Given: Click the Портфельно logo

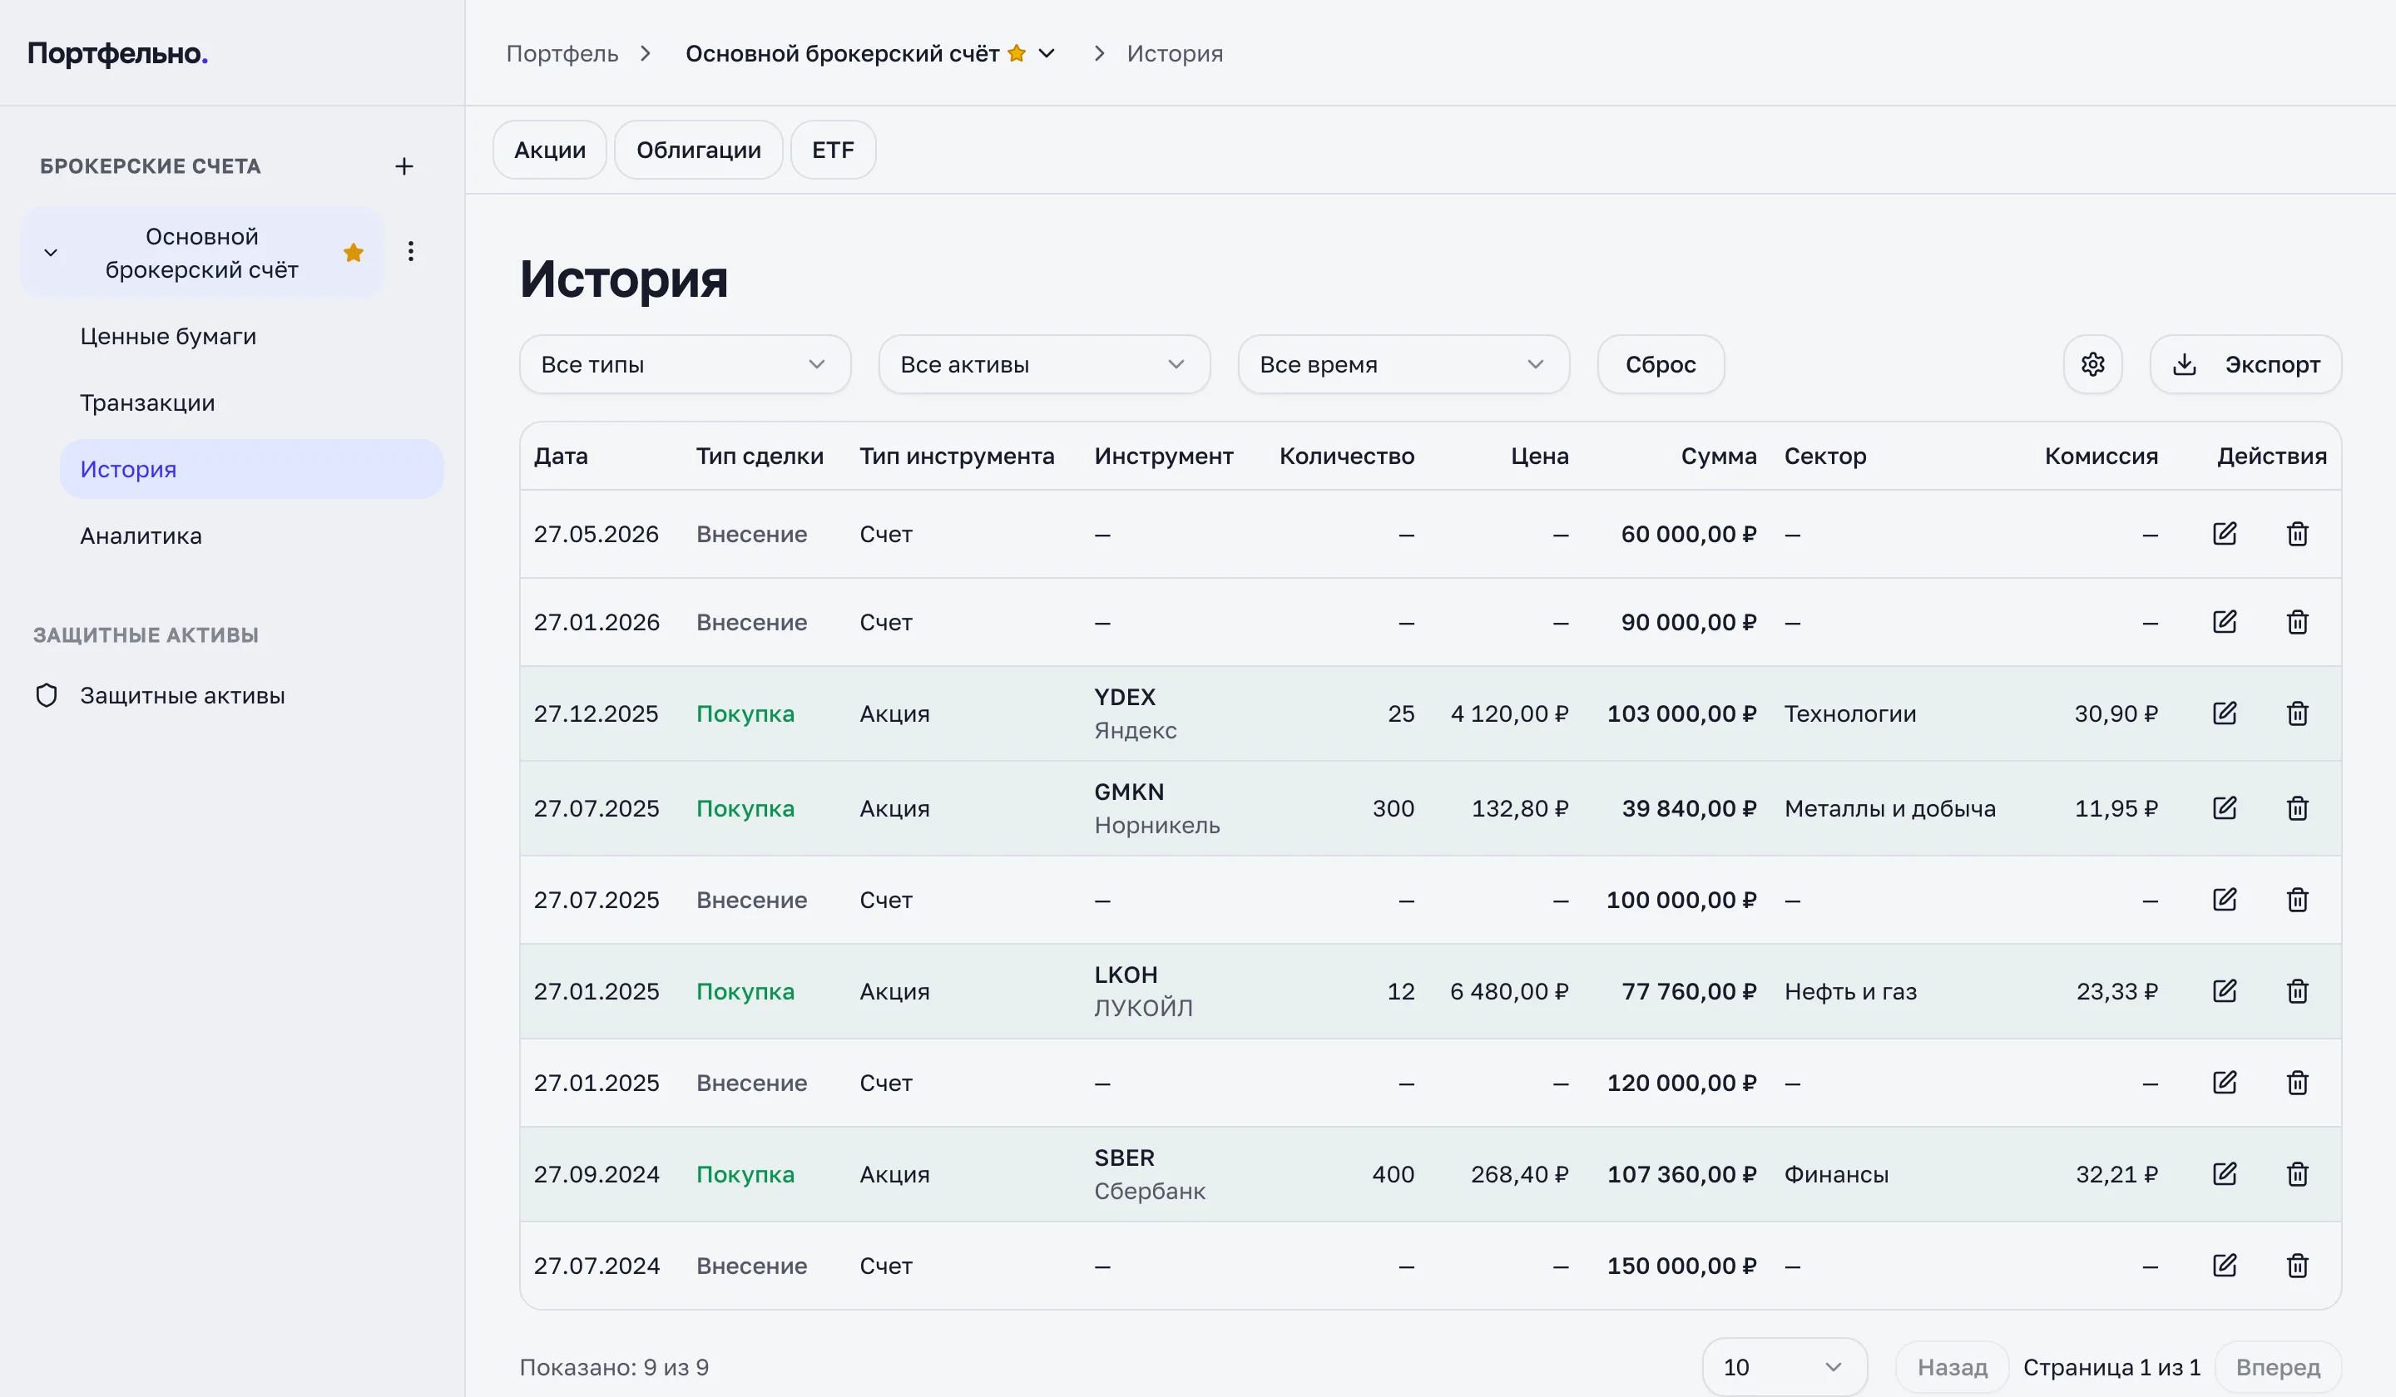Looking at the screenshot, I should click(118, 53).
